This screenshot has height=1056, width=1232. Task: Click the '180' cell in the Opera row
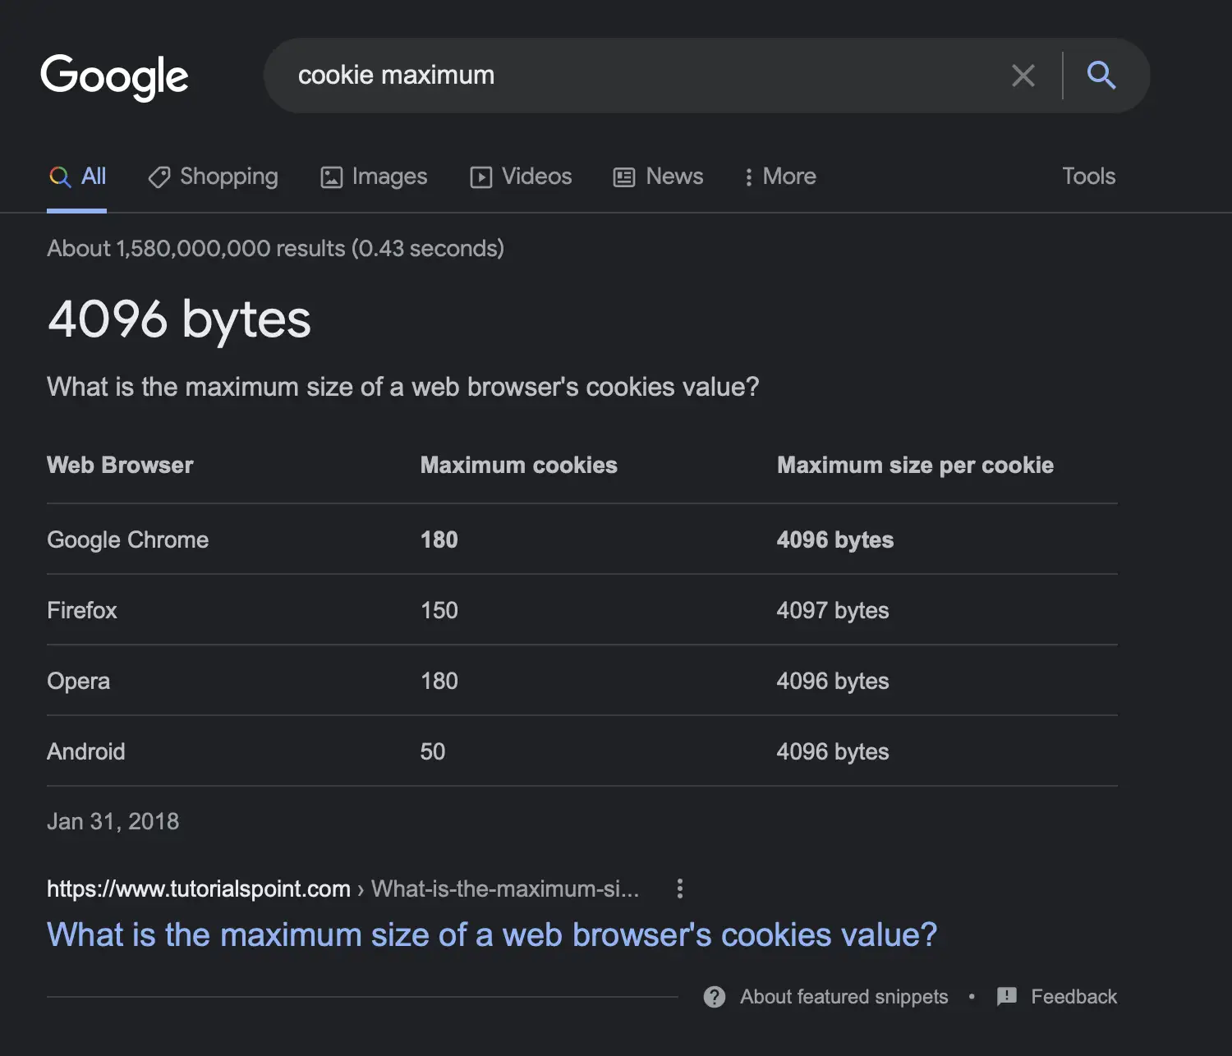[x=439, y=681]
